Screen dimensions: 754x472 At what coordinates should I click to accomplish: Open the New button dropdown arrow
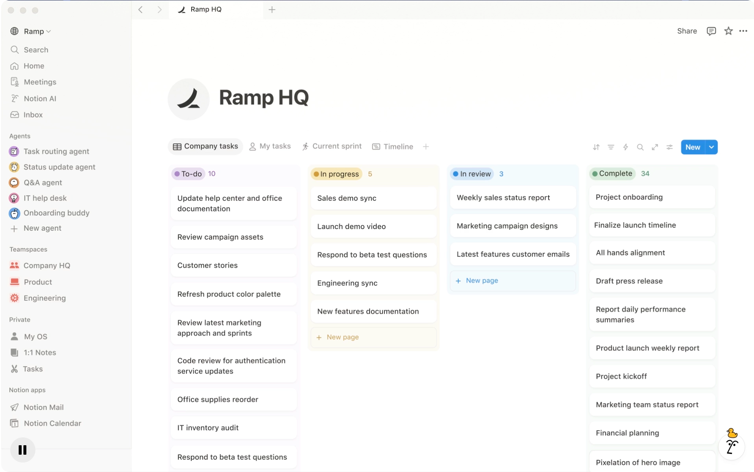pos(711,147)
